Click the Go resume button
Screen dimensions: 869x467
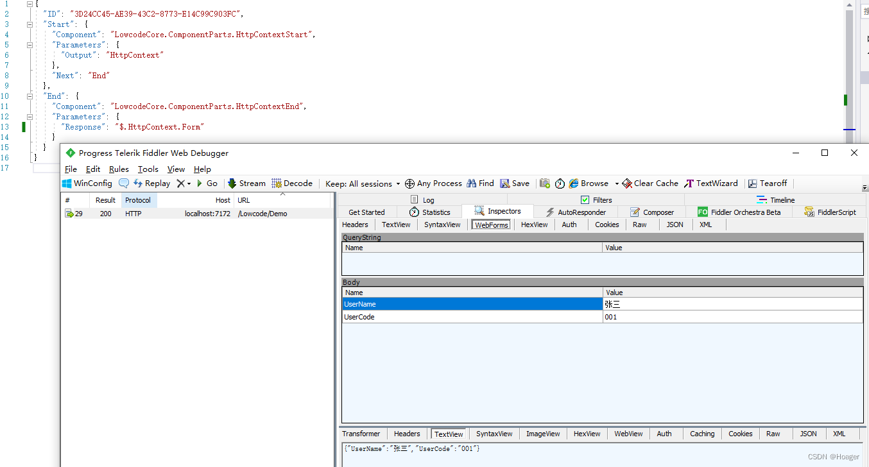[x=207, y=183]
